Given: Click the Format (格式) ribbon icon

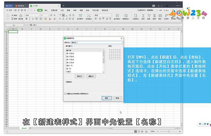Looking at the screenshot, I should [x=160, y=16].
